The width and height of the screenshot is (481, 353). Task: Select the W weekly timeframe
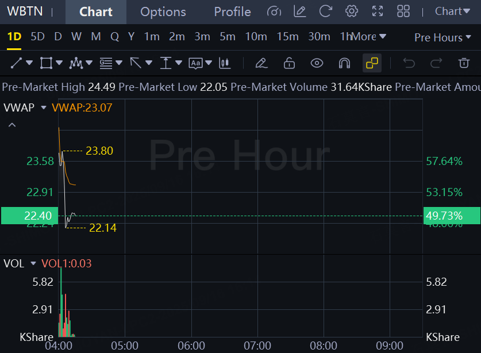(x=76, y=37)
